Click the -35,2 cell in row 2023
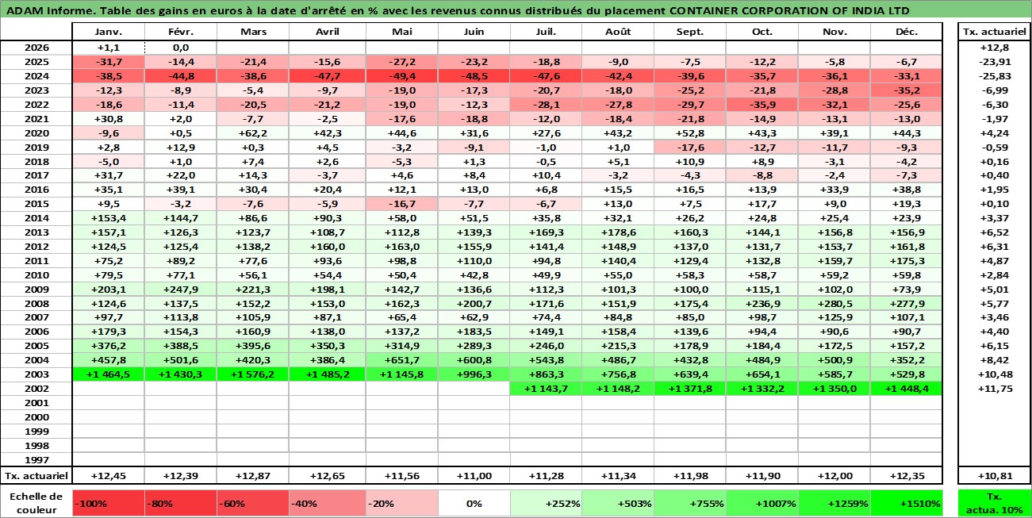 (x=907, y=90)
